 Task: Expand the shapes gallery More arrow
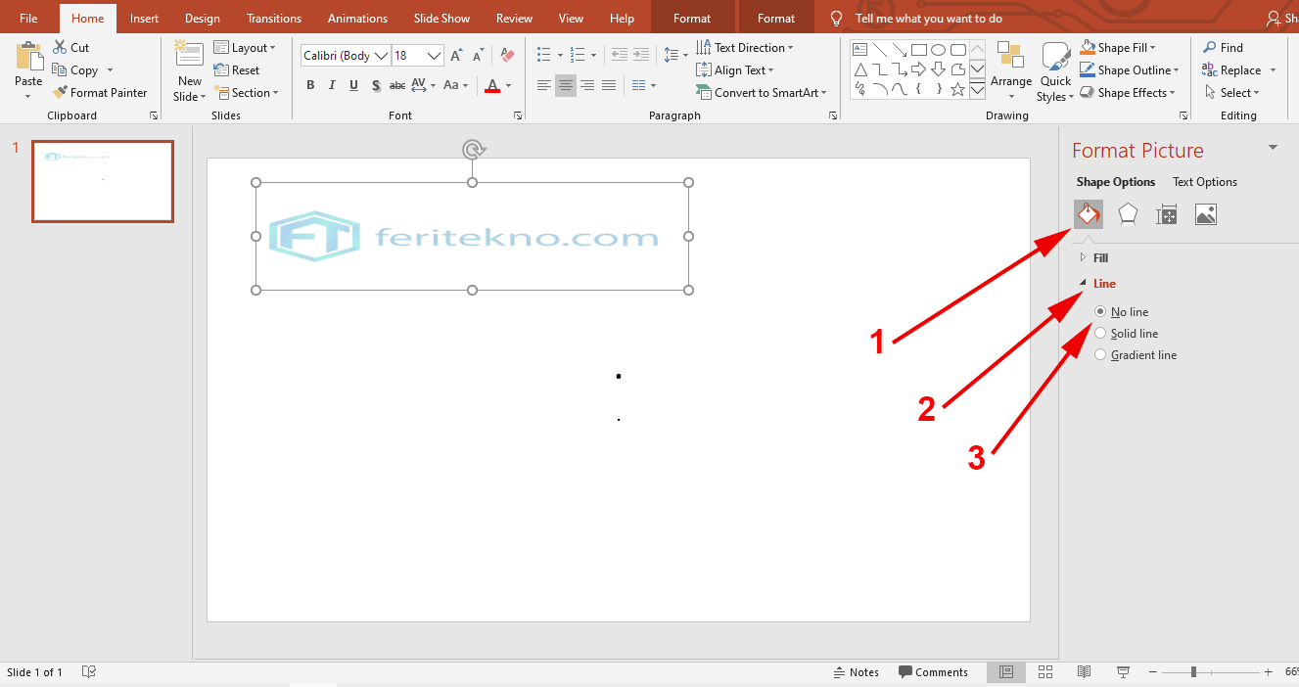click(977, 90)
